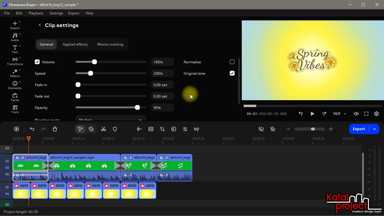Open the Help menu
Viewport: 384px width, 216px height.
89,13
